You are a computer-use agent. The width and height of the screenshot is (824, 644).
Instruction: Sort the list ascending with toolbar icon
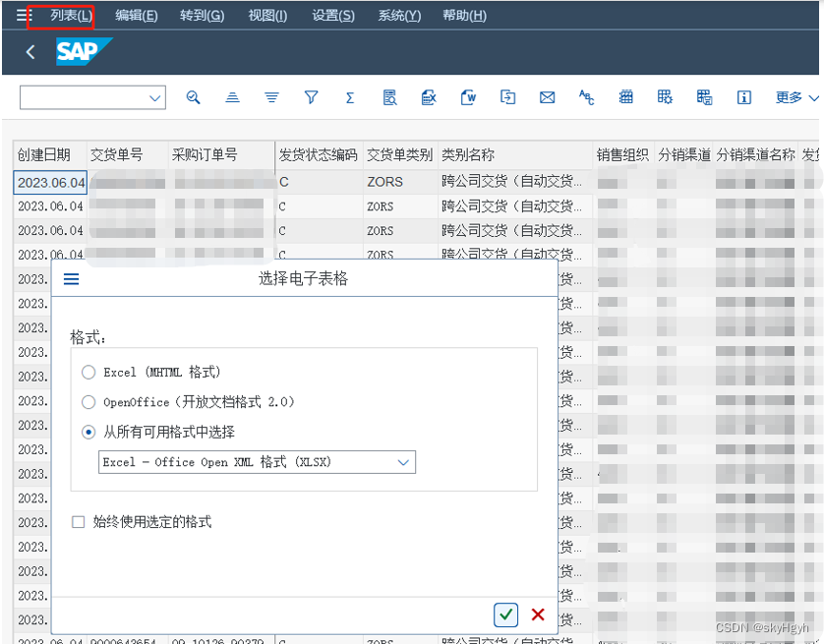232,97
